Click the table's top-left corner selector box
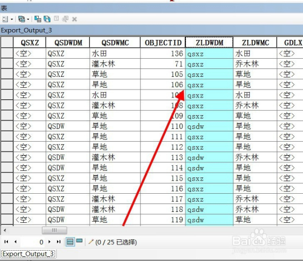Screen dimensions: 303x261 pos(7,42)
